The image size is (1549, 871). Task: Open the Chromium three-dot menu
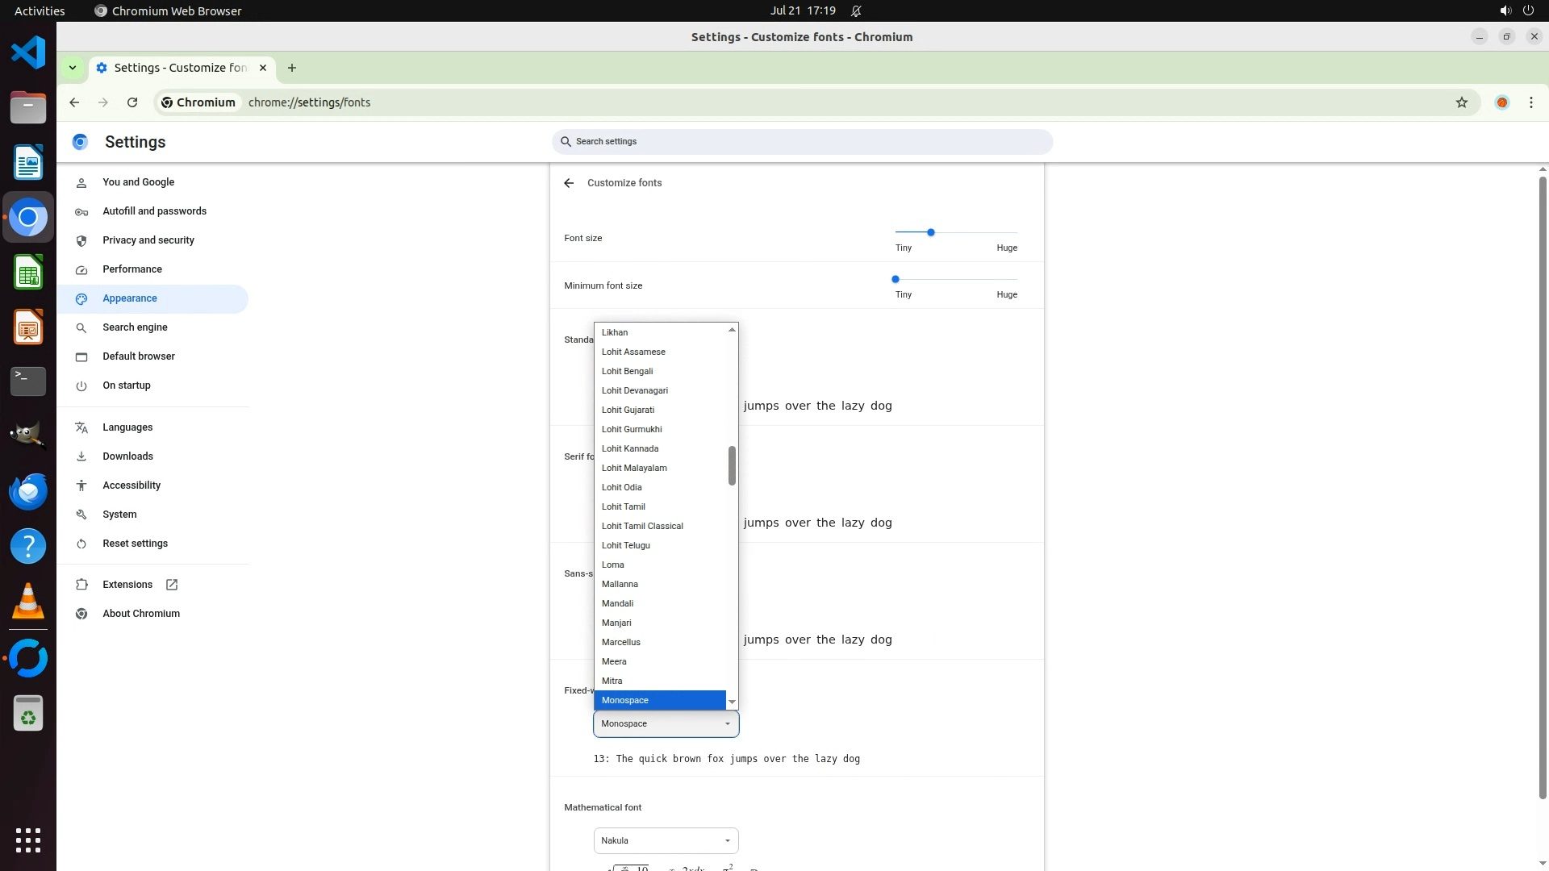point(1530,102)
